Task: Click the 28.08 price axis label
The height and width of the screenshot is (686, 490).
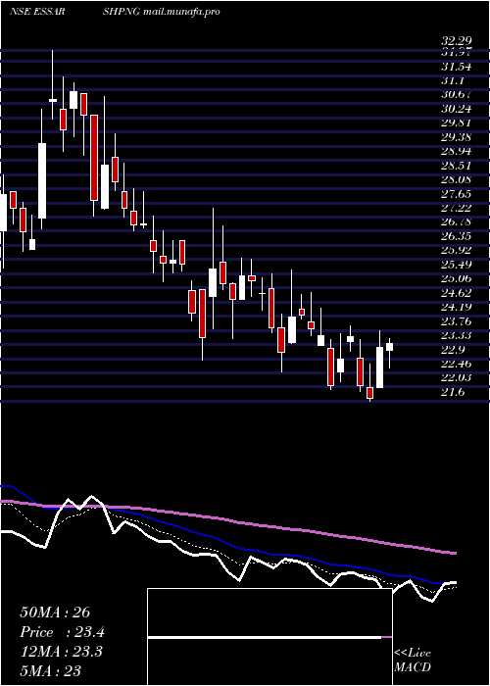Action: [457, 179]
